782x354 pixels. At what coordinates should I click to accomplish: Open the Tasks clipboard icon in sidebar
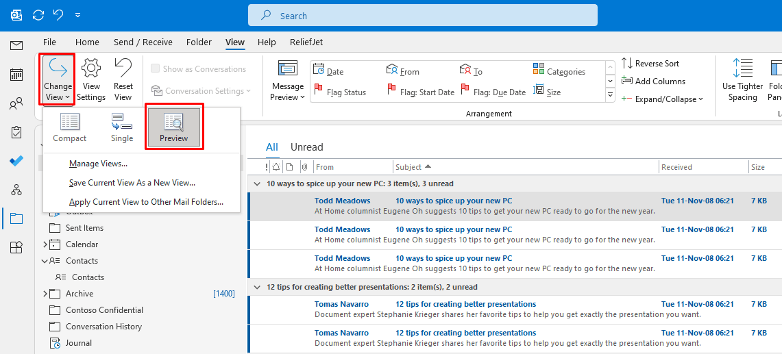16,132
